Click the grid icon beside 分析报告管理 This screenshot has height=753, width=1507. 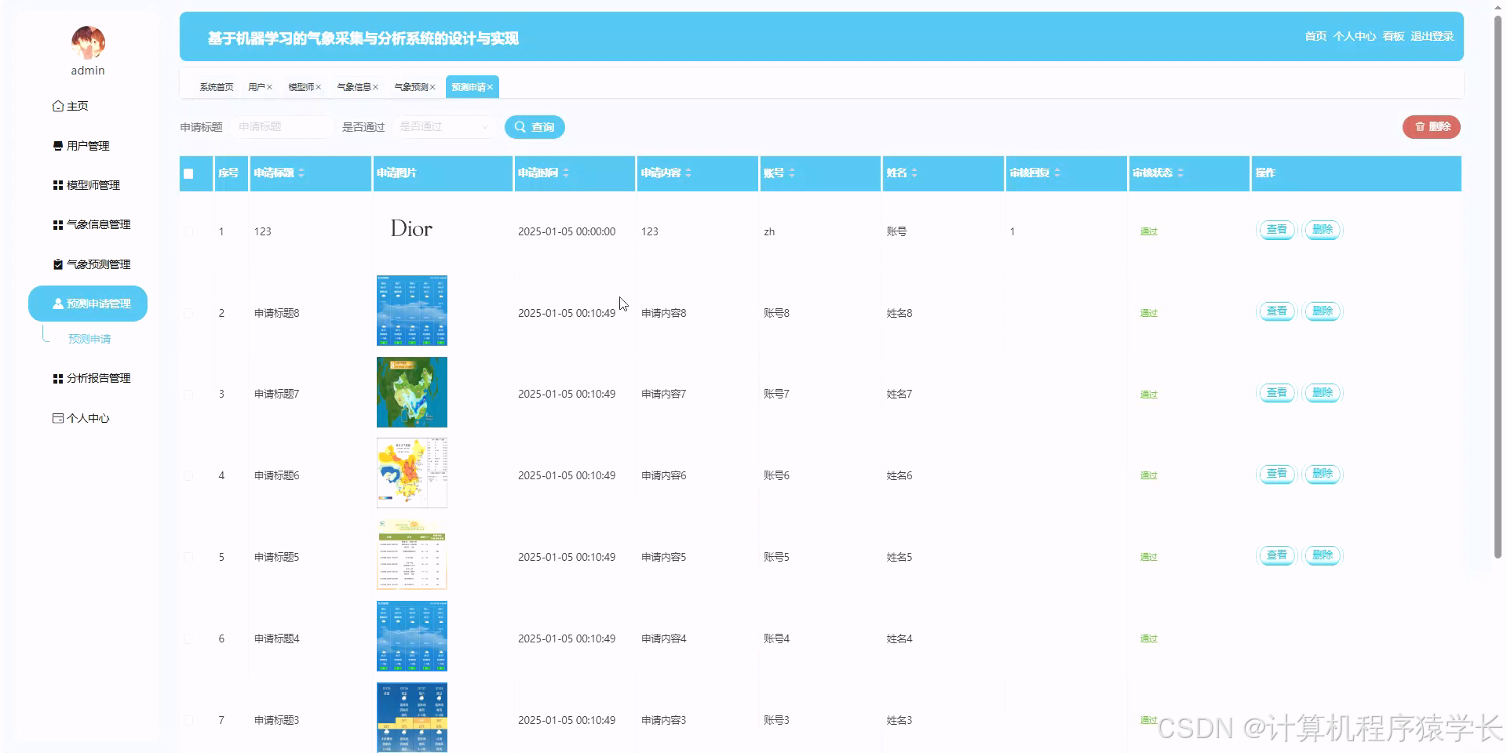58,378
